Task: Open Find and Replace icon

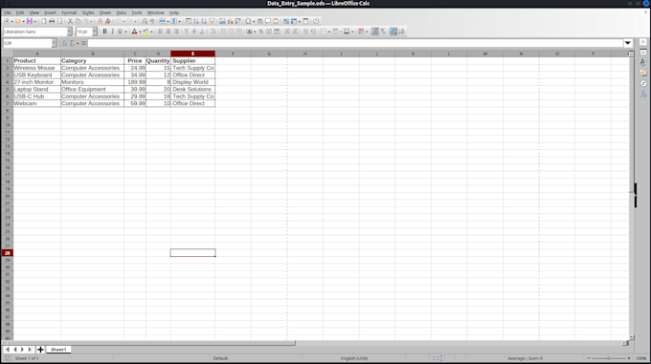Action: 144,21
